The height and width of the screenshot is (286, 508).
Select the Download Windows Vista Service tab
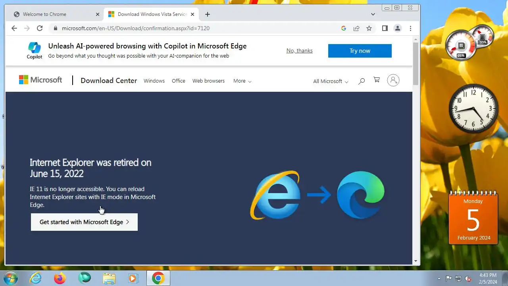coord(151,14)
